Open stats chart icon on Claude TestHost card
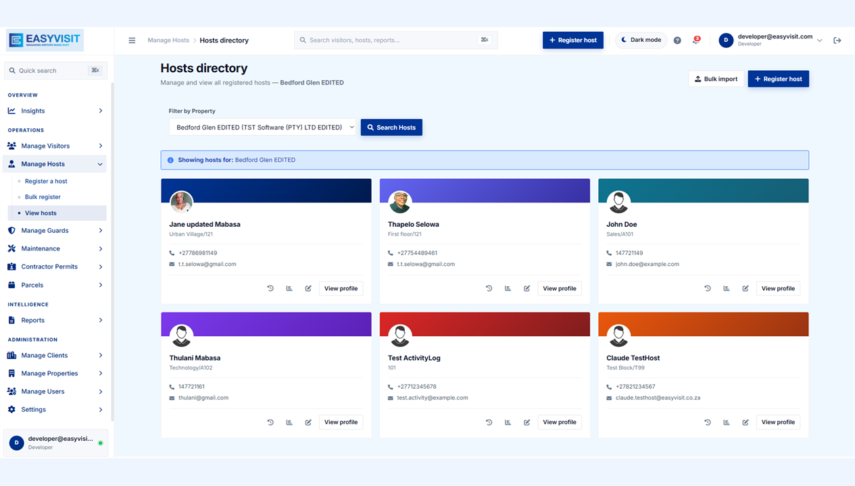This screenshot has height=486, width=855. 727,422
